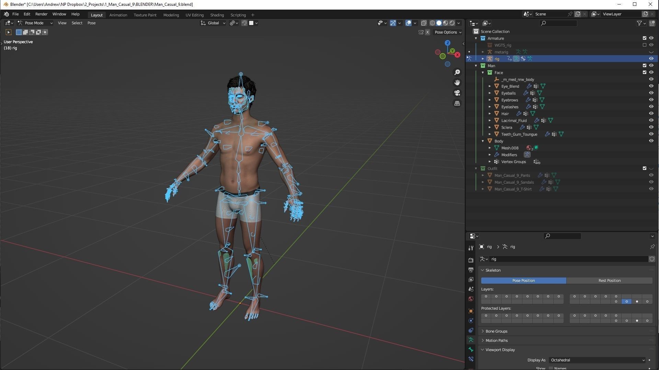Hide the Hair object with eye icon
Image resolution: width=659 pixels, height=370 pixels.
click(651, 113)
